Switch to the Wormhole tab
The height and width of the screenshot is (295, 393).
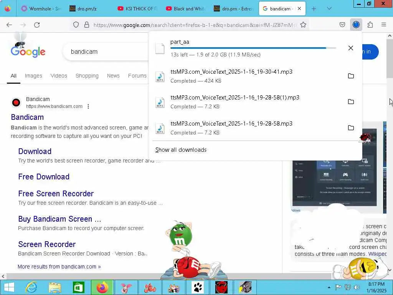[x=41, y=8]
